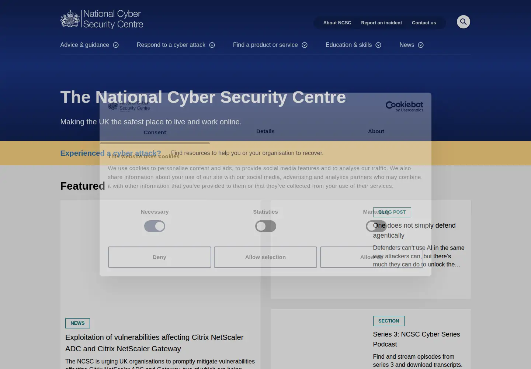Open the About NCSC link

coord(337,23)
